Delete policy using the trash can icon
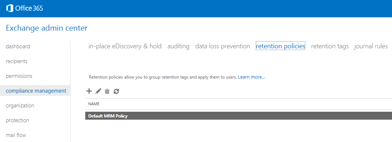The height and width of the screenshot is (142, 392). coord(107,91)
